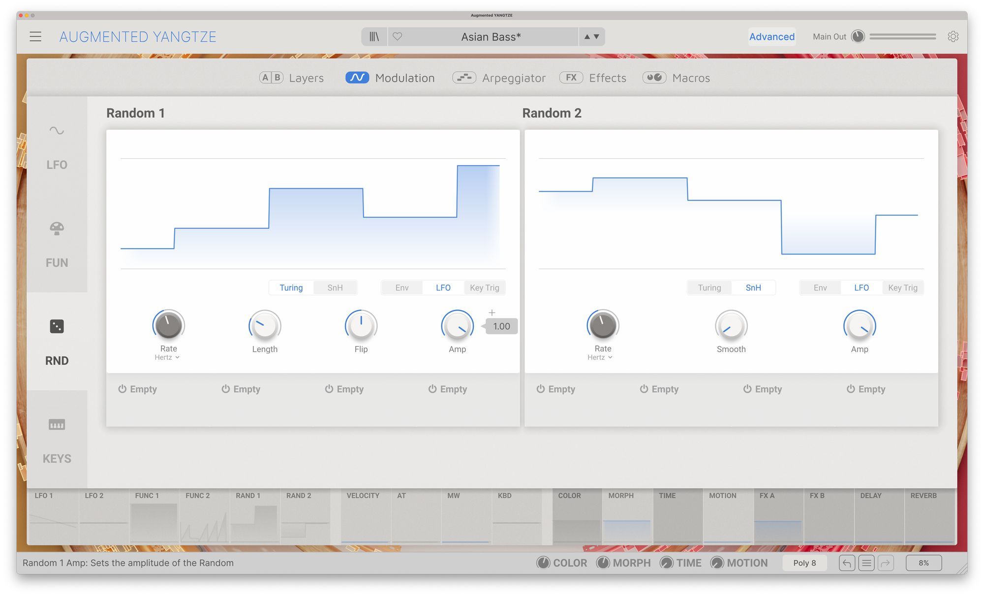The height and width of the screenshot is (596, 984).
Task: Click the FX Effects icon
Action: pyautogui.click(x=571, y=78)
